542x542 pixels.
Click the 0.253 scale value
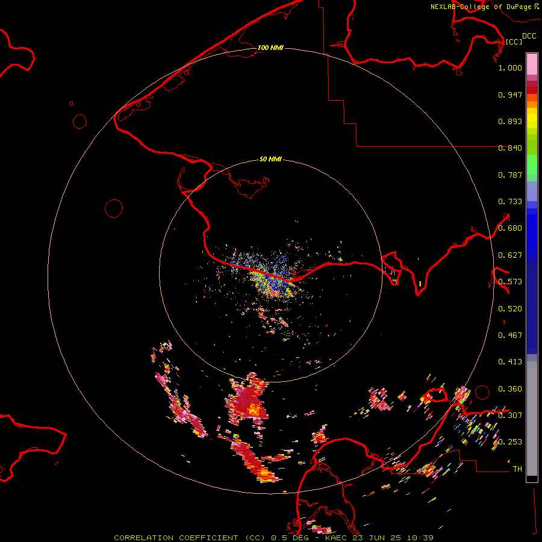coord(510,442)
